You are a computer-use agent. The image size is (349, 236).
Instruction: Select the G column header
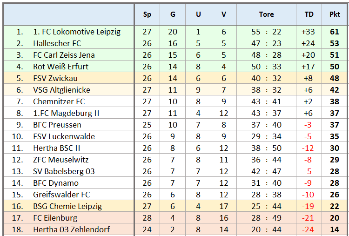[x=173, y=14]
